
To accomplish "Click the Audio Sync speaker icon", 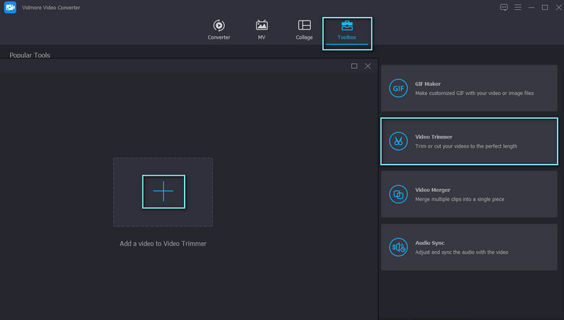I will pyautogui.click(x=399, y=248).
